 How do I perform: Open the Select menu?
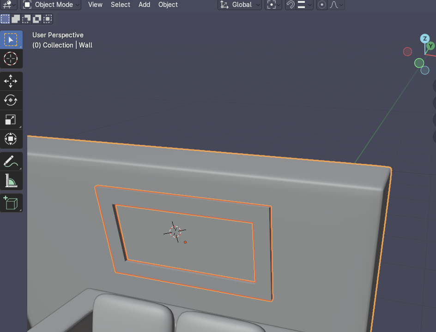point(120,5)
